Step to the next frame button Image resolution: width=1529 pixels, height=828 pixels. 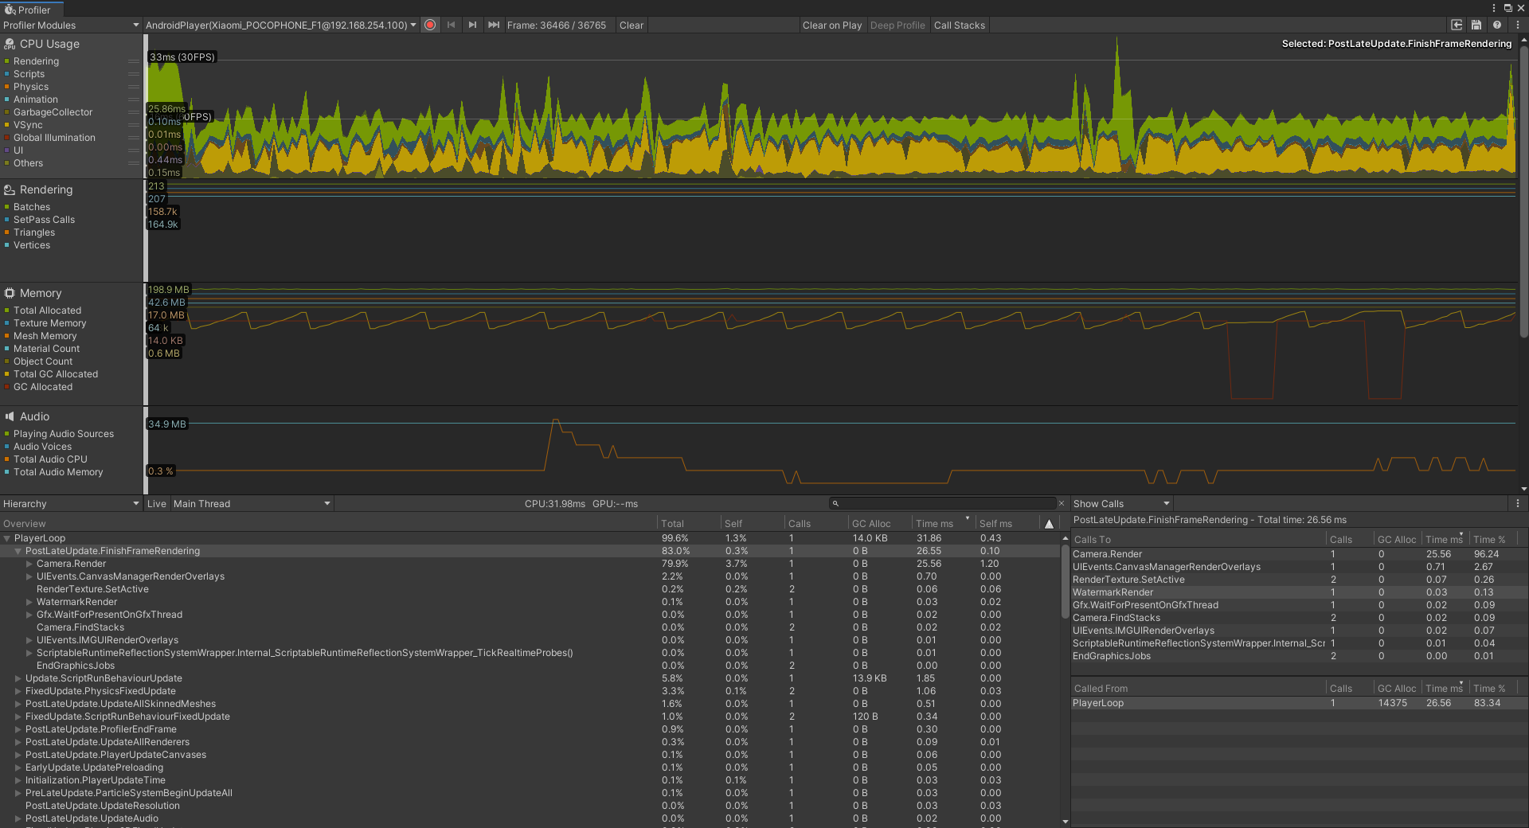coord(472,25)
